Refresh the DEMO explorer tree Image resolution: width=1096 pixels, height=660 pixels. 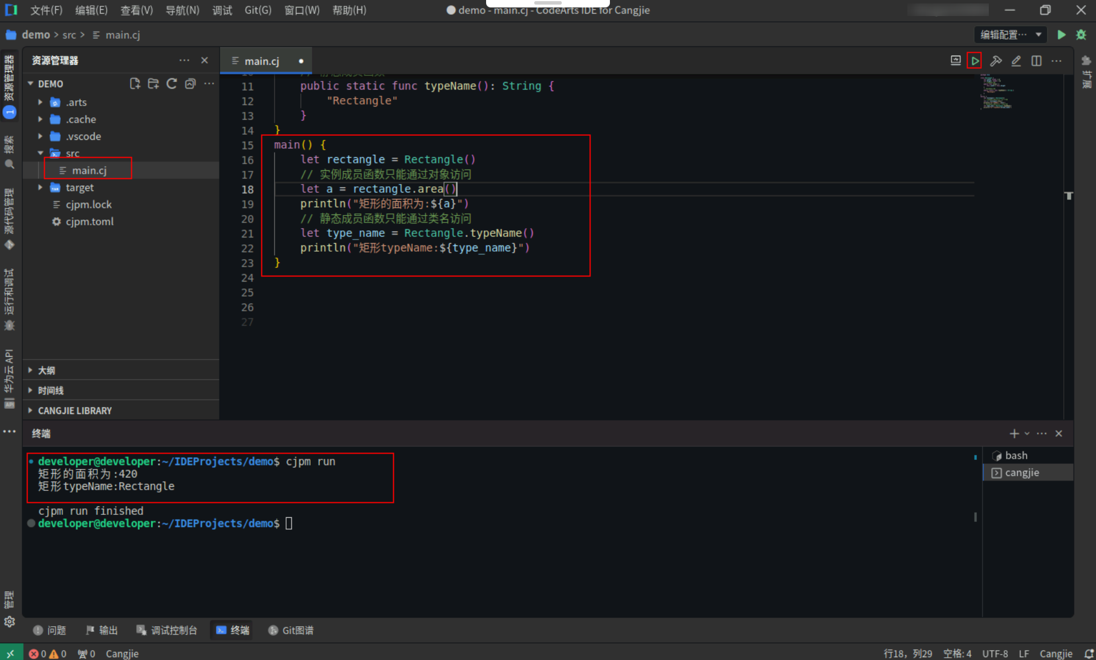171,84
